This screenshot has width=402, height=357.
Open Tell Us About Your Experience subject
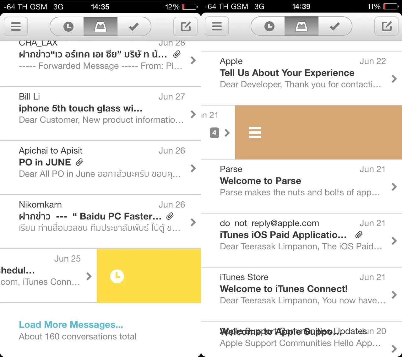pyautogui.click(x=287, y=73)
